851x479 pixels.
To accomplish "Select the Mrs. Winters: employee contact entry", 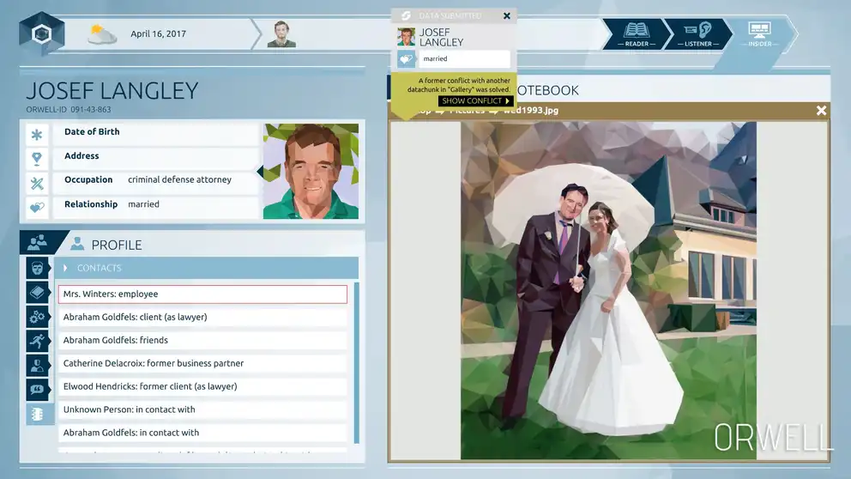I will [202, 294].
